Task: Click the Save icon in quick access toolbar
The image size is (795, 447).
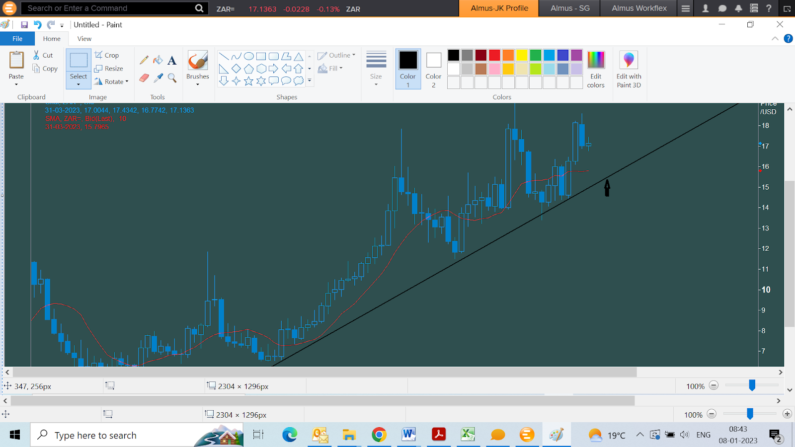Action: tap(24, 25)
